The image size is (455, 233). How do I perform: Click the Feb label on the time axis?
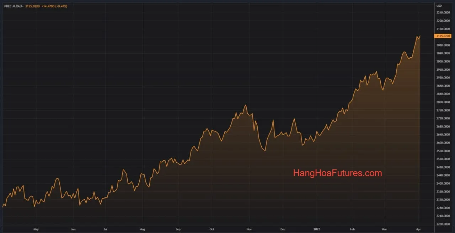[x=352, y=229]
